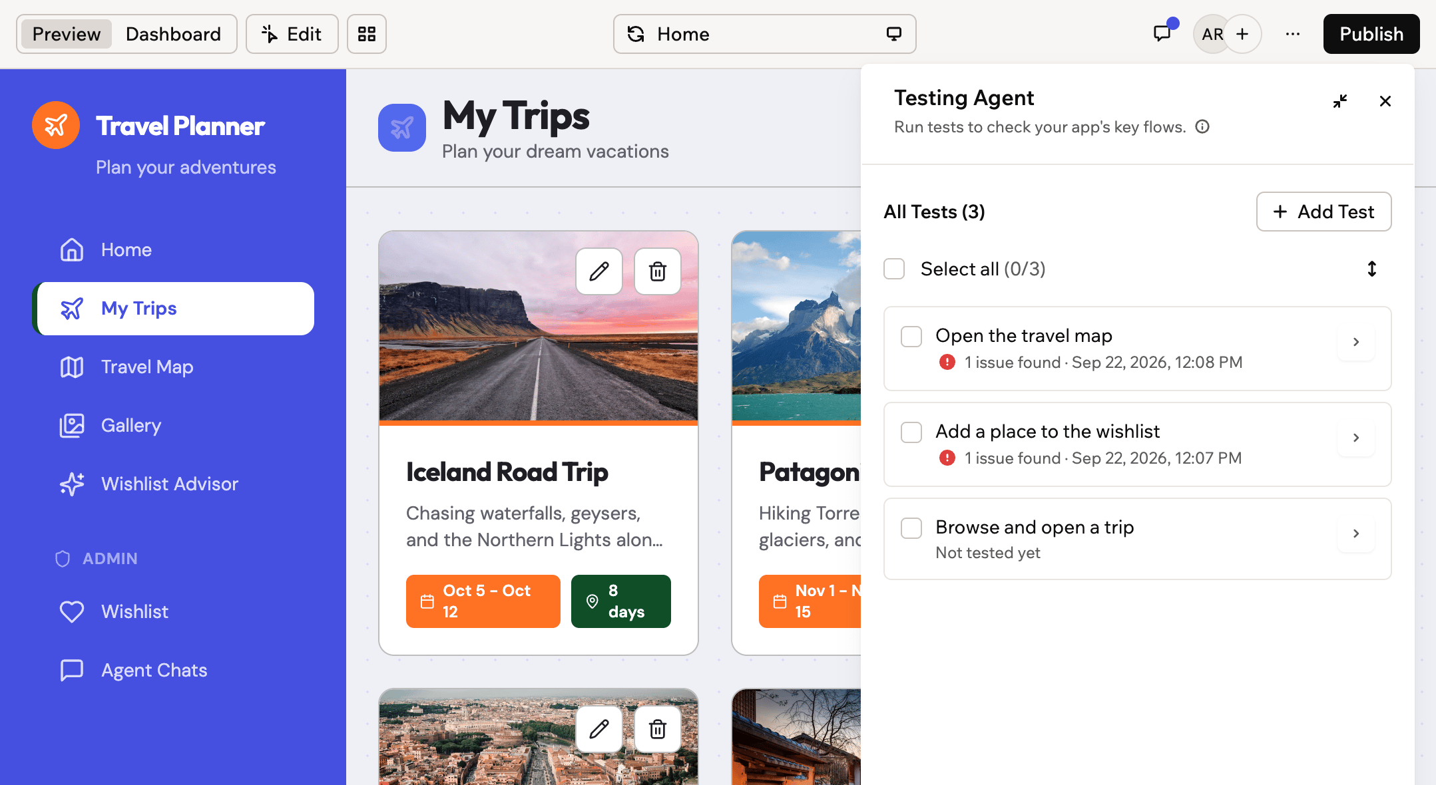Click the pencil edit icon on the city trip card
1436x785 pixels.
[599, 729]
